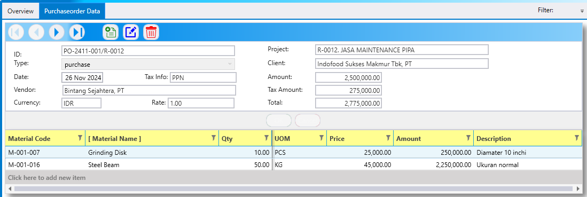Select the Vendor input field
The height and width of the screenshot is (197, 587).
pyautogui.click(x=149, y=90)
